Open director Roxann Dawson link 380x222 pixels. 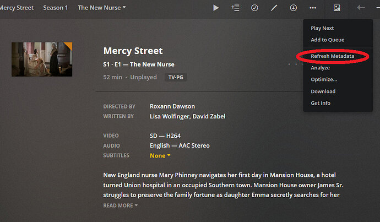[x=172, y=106]
